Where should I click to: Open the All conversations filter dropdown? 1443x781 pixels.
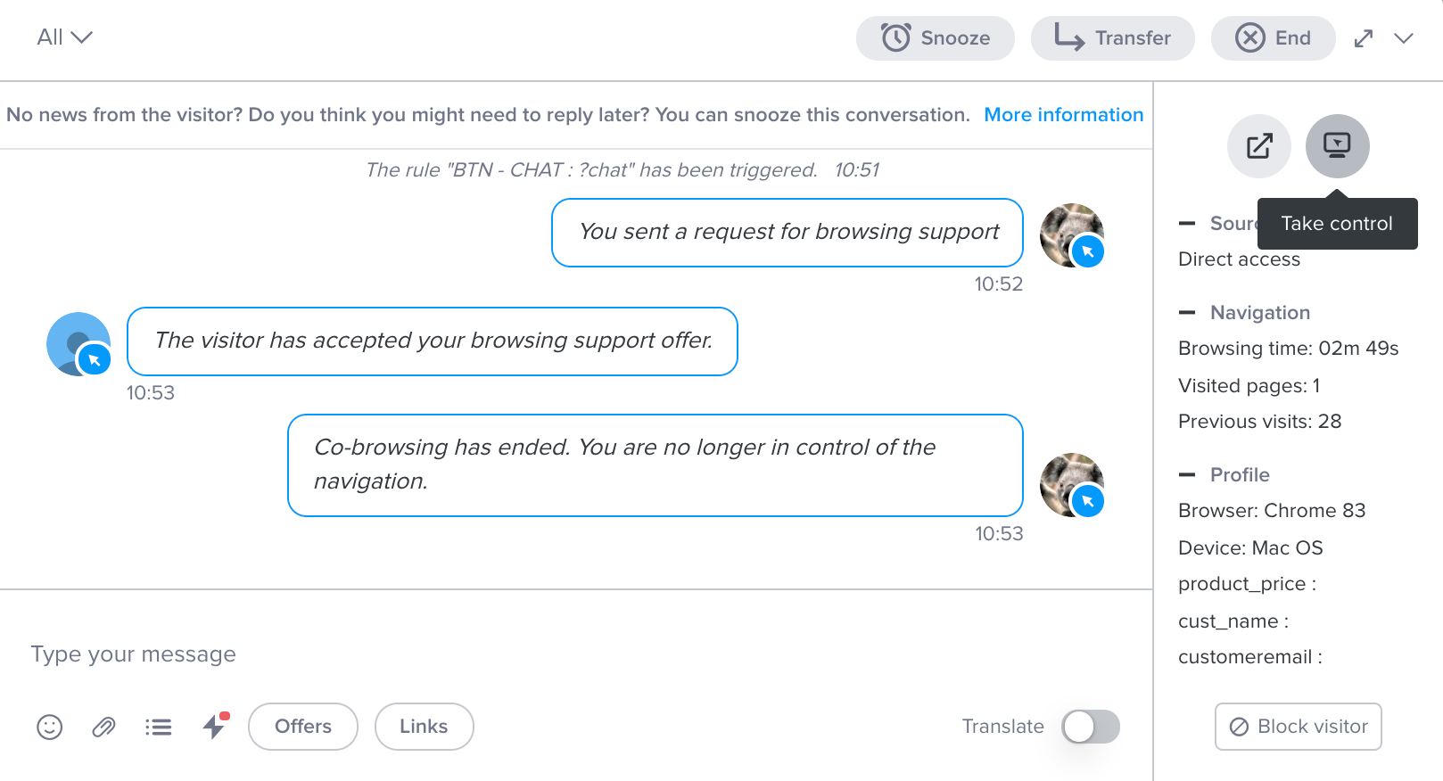click(64, 37)
